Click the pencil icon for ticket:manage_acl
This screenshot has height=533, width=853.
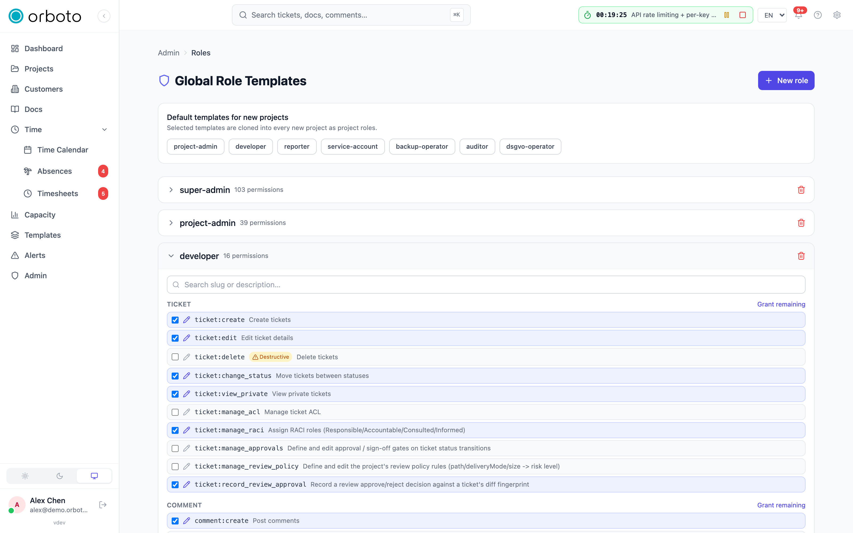[x=187, y=412]
